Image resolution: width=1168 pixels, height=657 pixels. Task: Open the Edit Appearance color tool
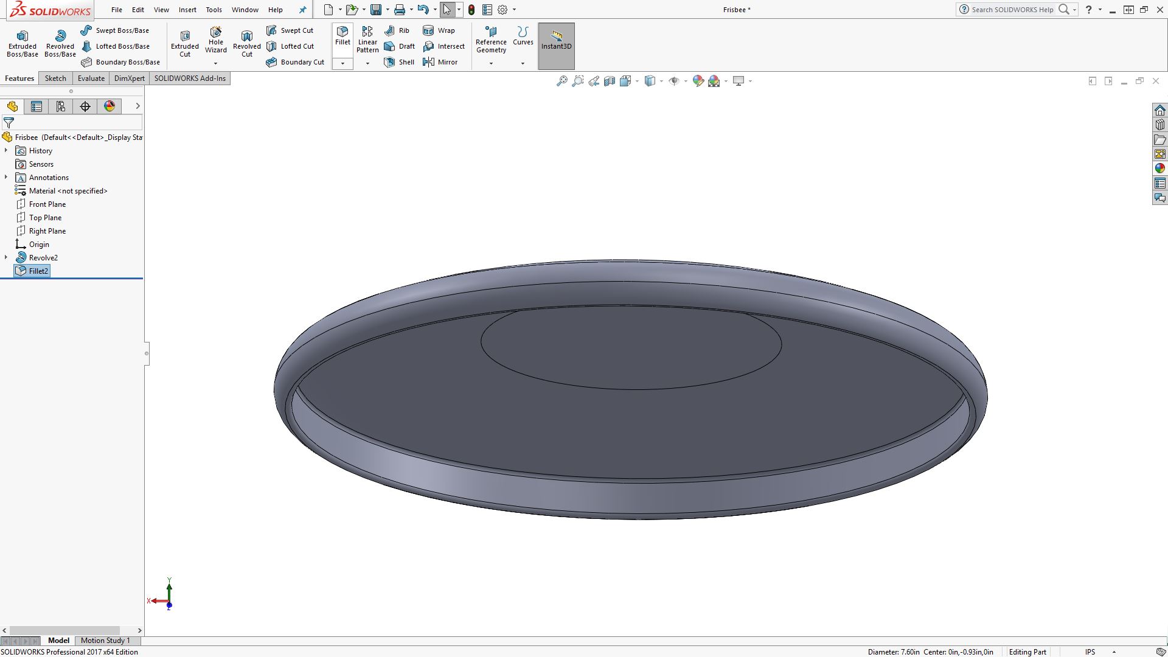click(698, 80)
